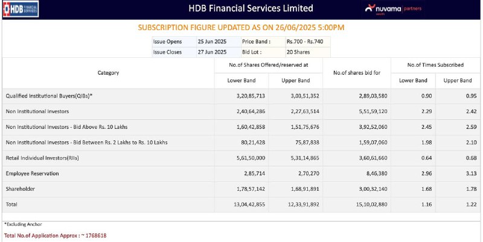Select the subscription value '2.45'

pos(427,127)
